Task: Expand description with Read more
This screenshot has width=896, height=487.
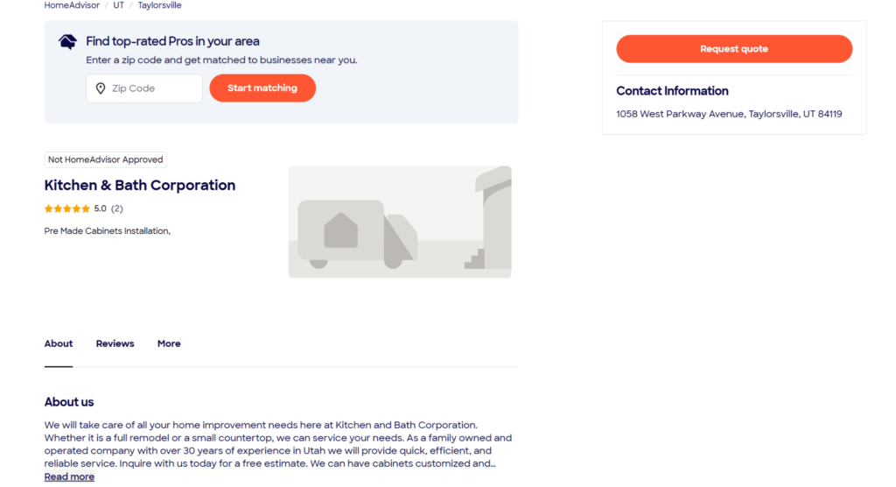Action: coord(69,476)
